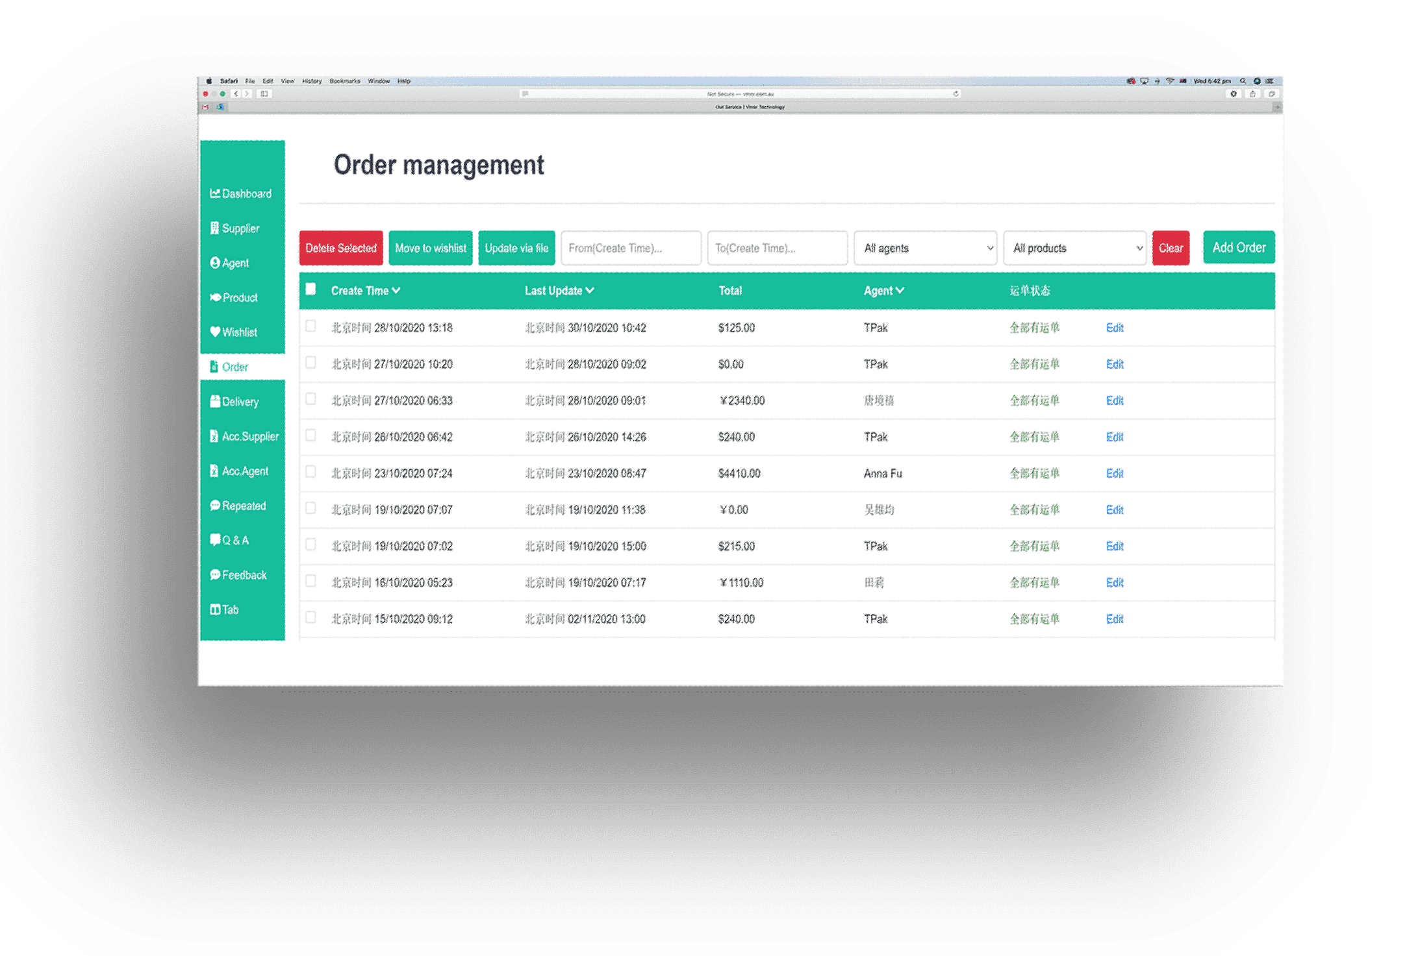Check the Anna Fu order row checkbox
The height and width of the screenshot is (956, 1418).
311,472
